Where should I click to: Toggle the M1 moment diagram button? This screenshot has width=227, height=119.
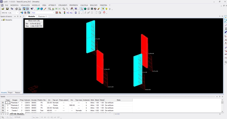[45, 117]
